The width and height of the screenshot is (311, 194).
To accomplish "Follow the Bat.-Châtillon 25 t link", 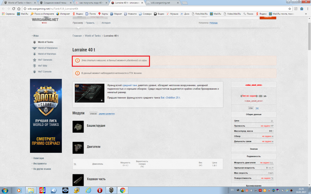I will (171, 98).
